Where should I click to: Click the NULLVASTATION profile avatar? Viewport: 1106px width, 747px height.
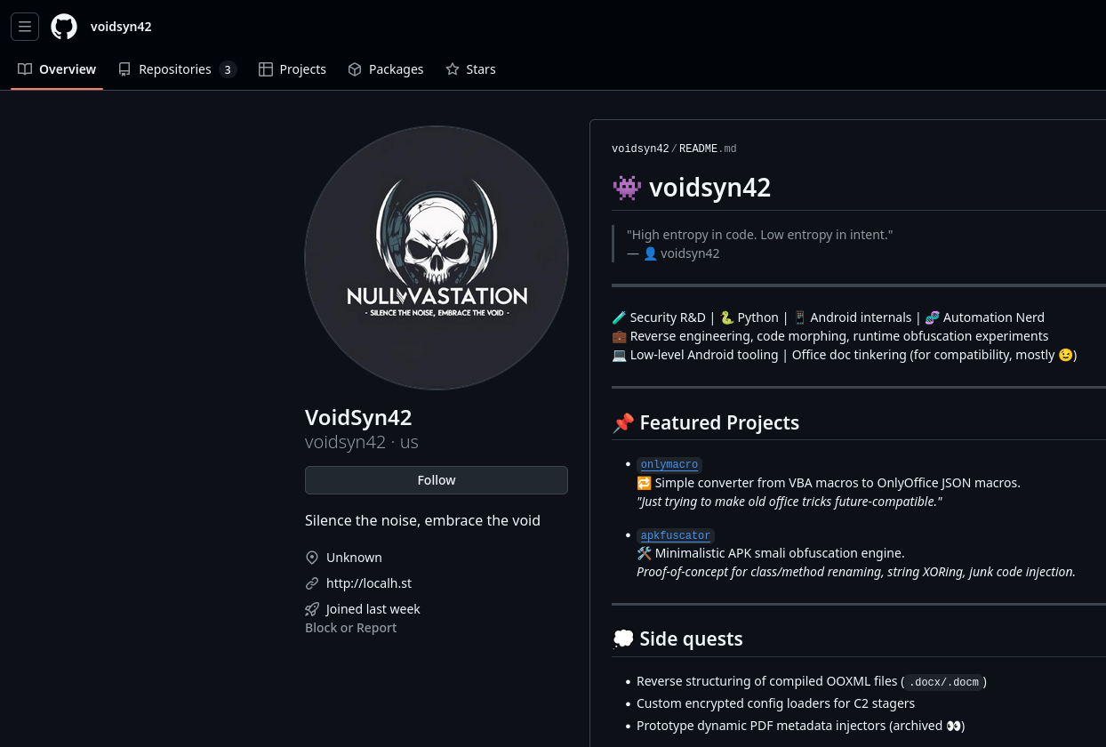[436, 258]
